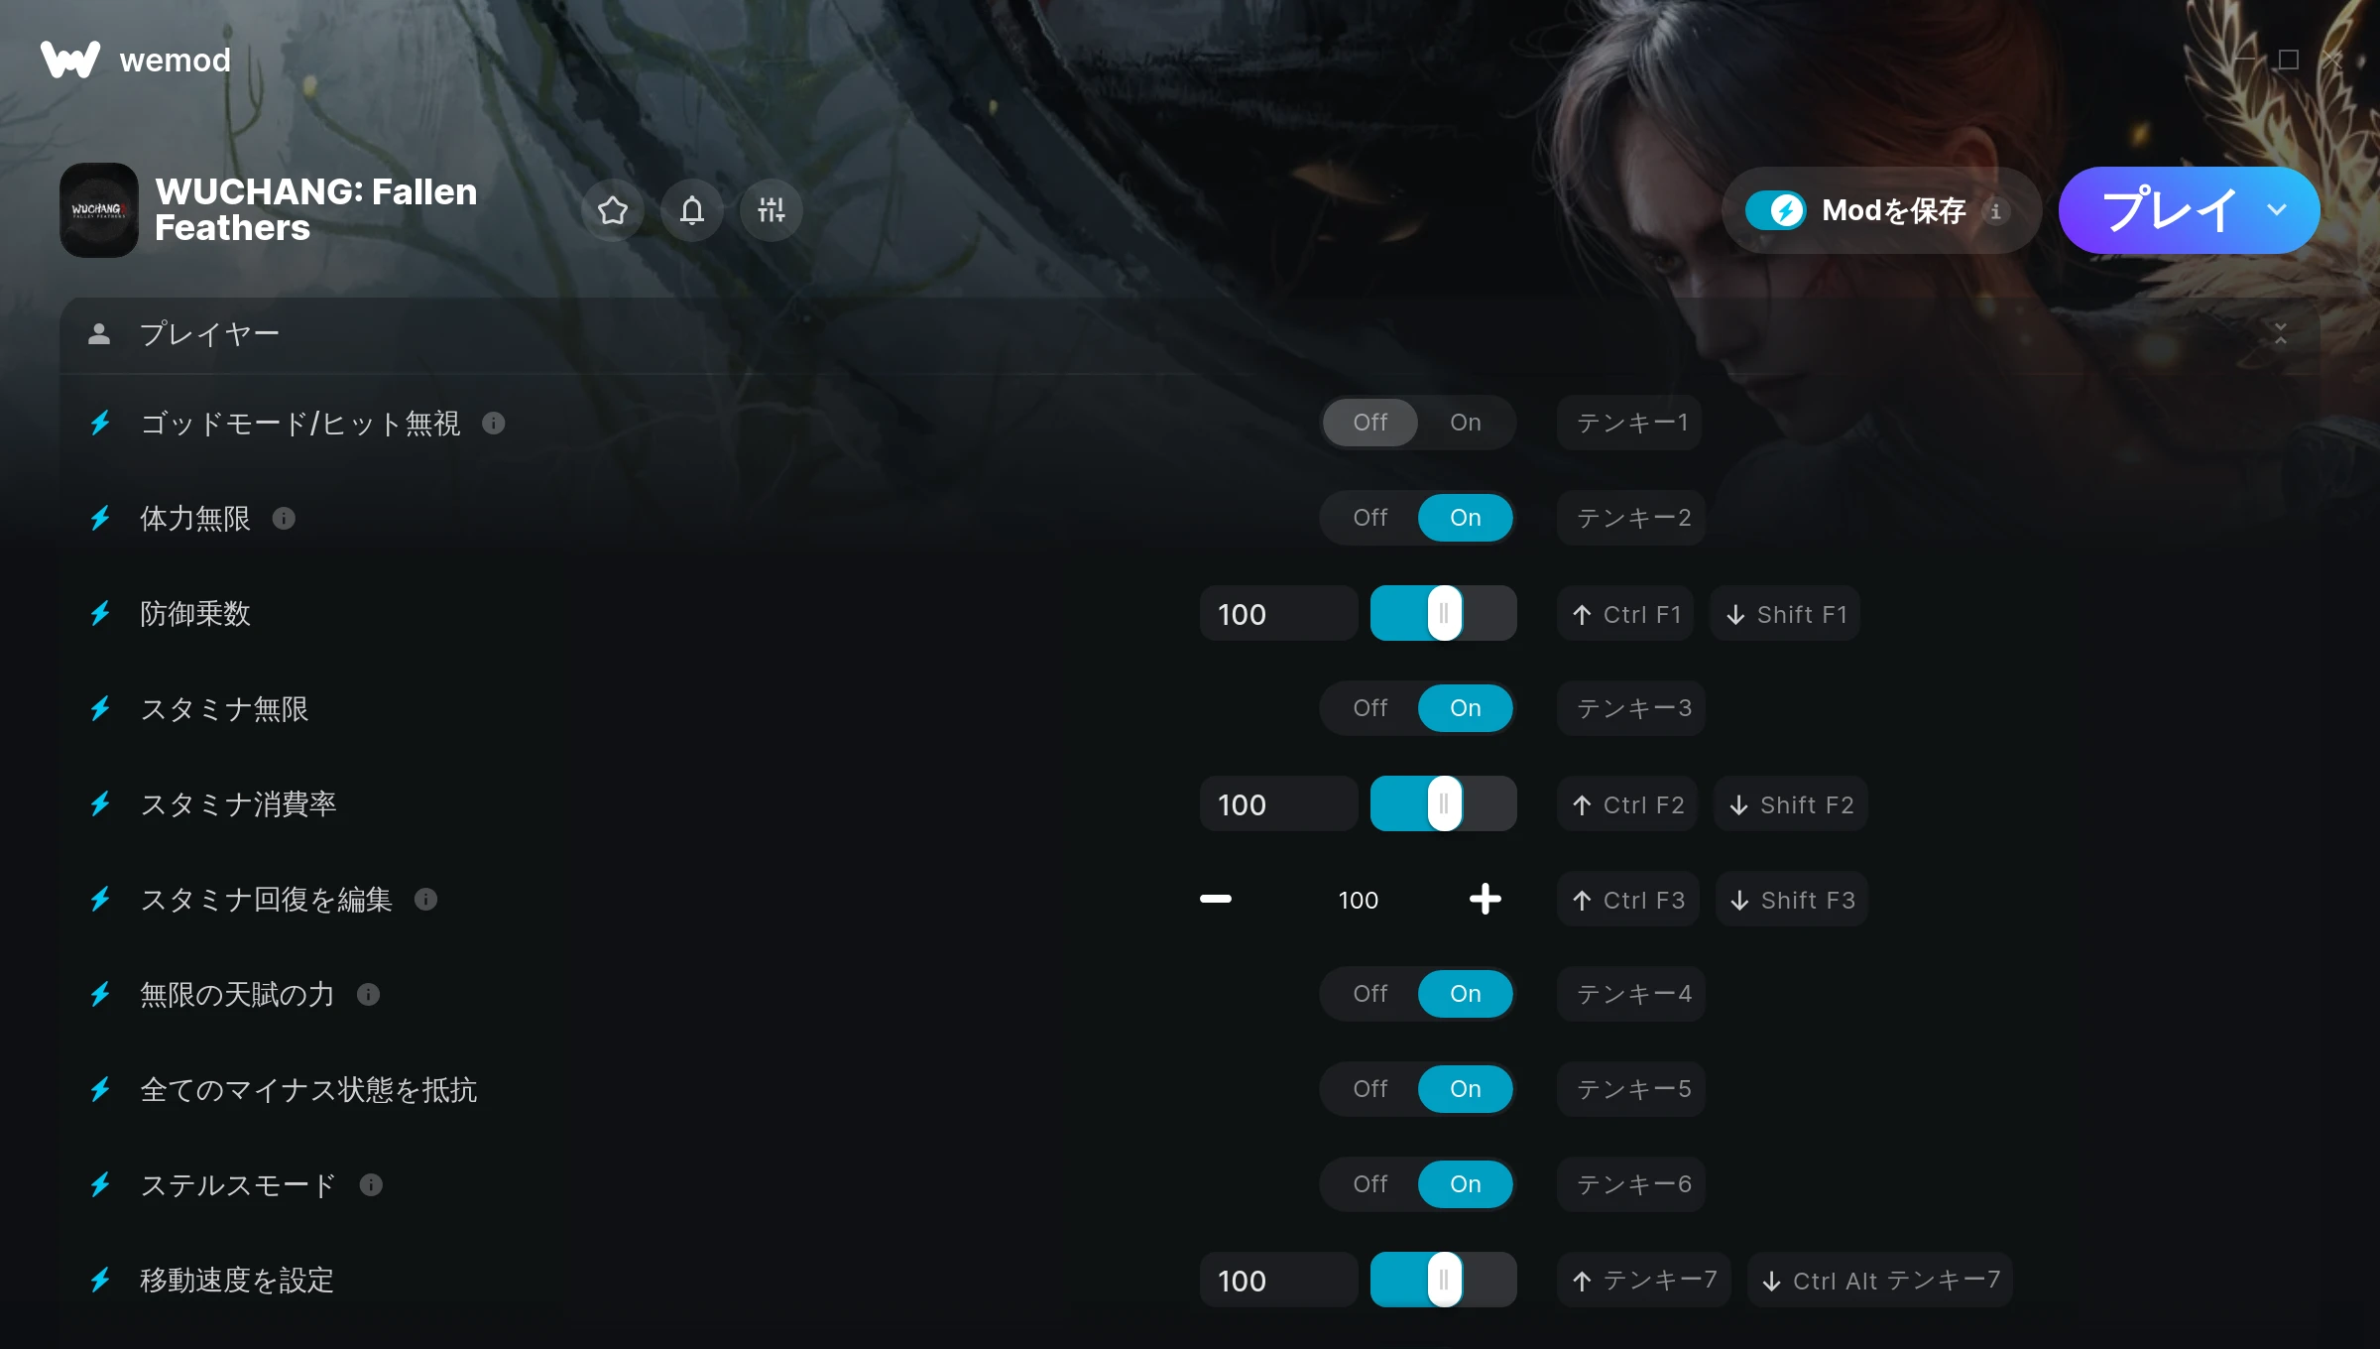Click the Ctrl F1 hotkey button
The height and width of the screenshot is (1349, 2380).
1625,614
